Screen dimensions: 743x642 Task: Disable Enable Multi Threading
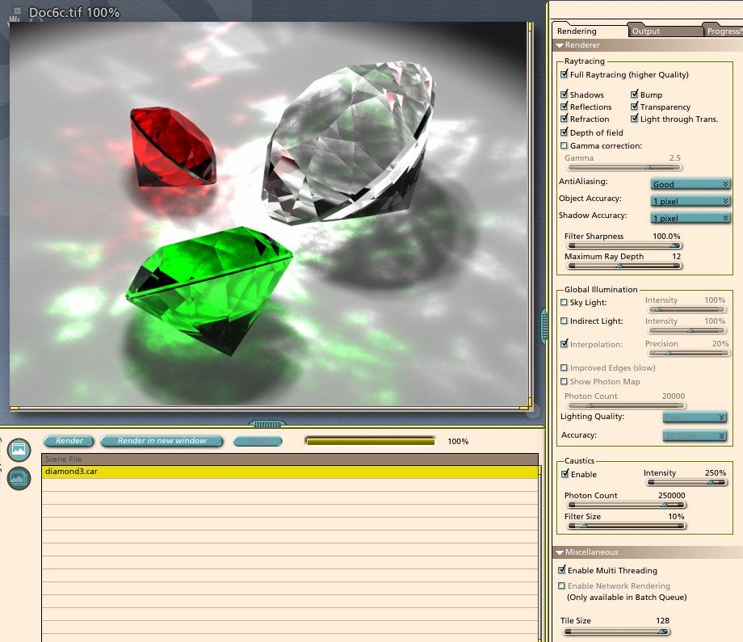click(x=563, y=570)
